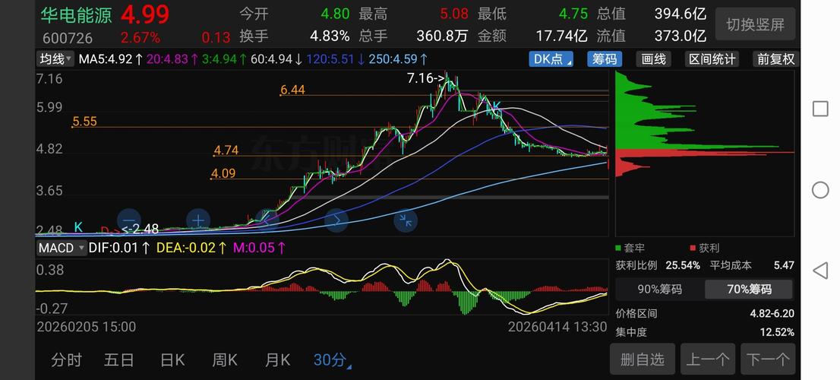Tap the 2.48 low price marker

[141, 229]
